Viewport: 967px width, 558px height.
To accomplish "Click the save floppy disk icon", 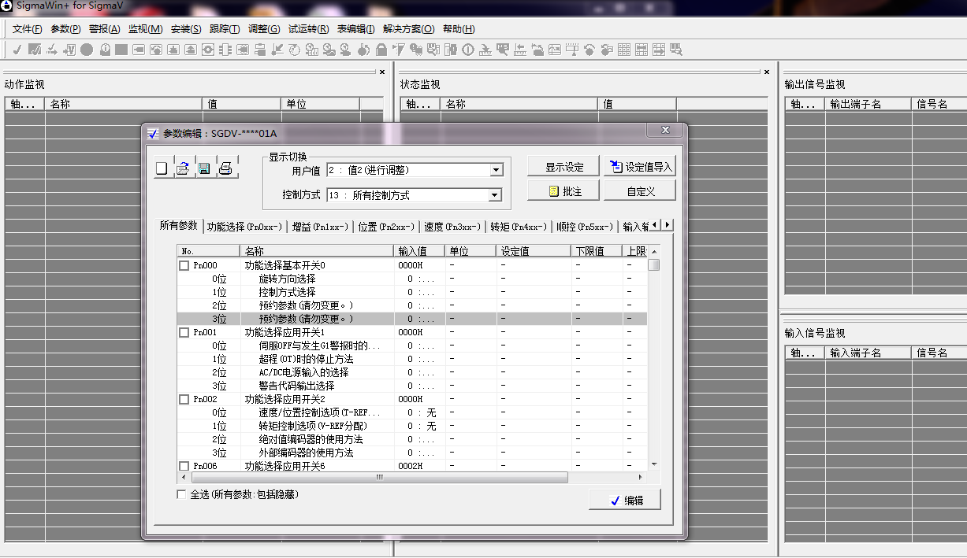I will pyautogui.click(x=204, y=168).
